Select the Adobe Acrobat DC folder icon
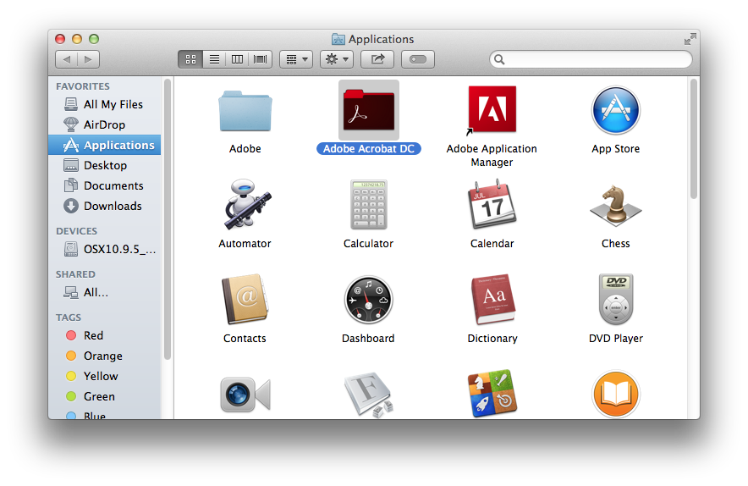The width and height of the screenshot is (748, 486). tap(369, 110)
